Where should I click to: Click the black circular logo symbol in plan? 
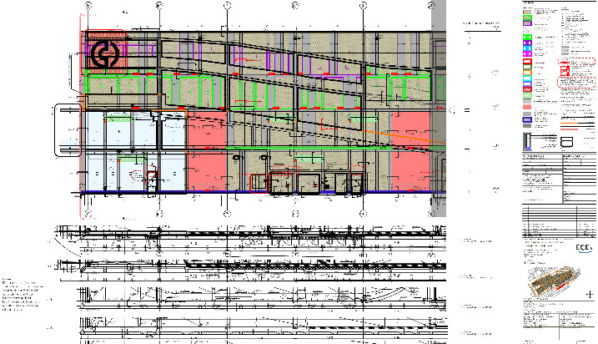click(106, 55)
